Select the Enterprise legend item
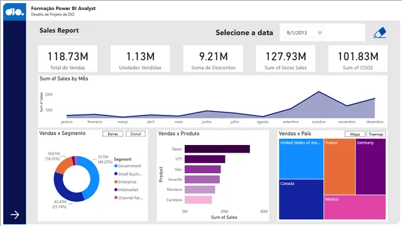Viewport: 402px width, 226px height. click(126, 181)
